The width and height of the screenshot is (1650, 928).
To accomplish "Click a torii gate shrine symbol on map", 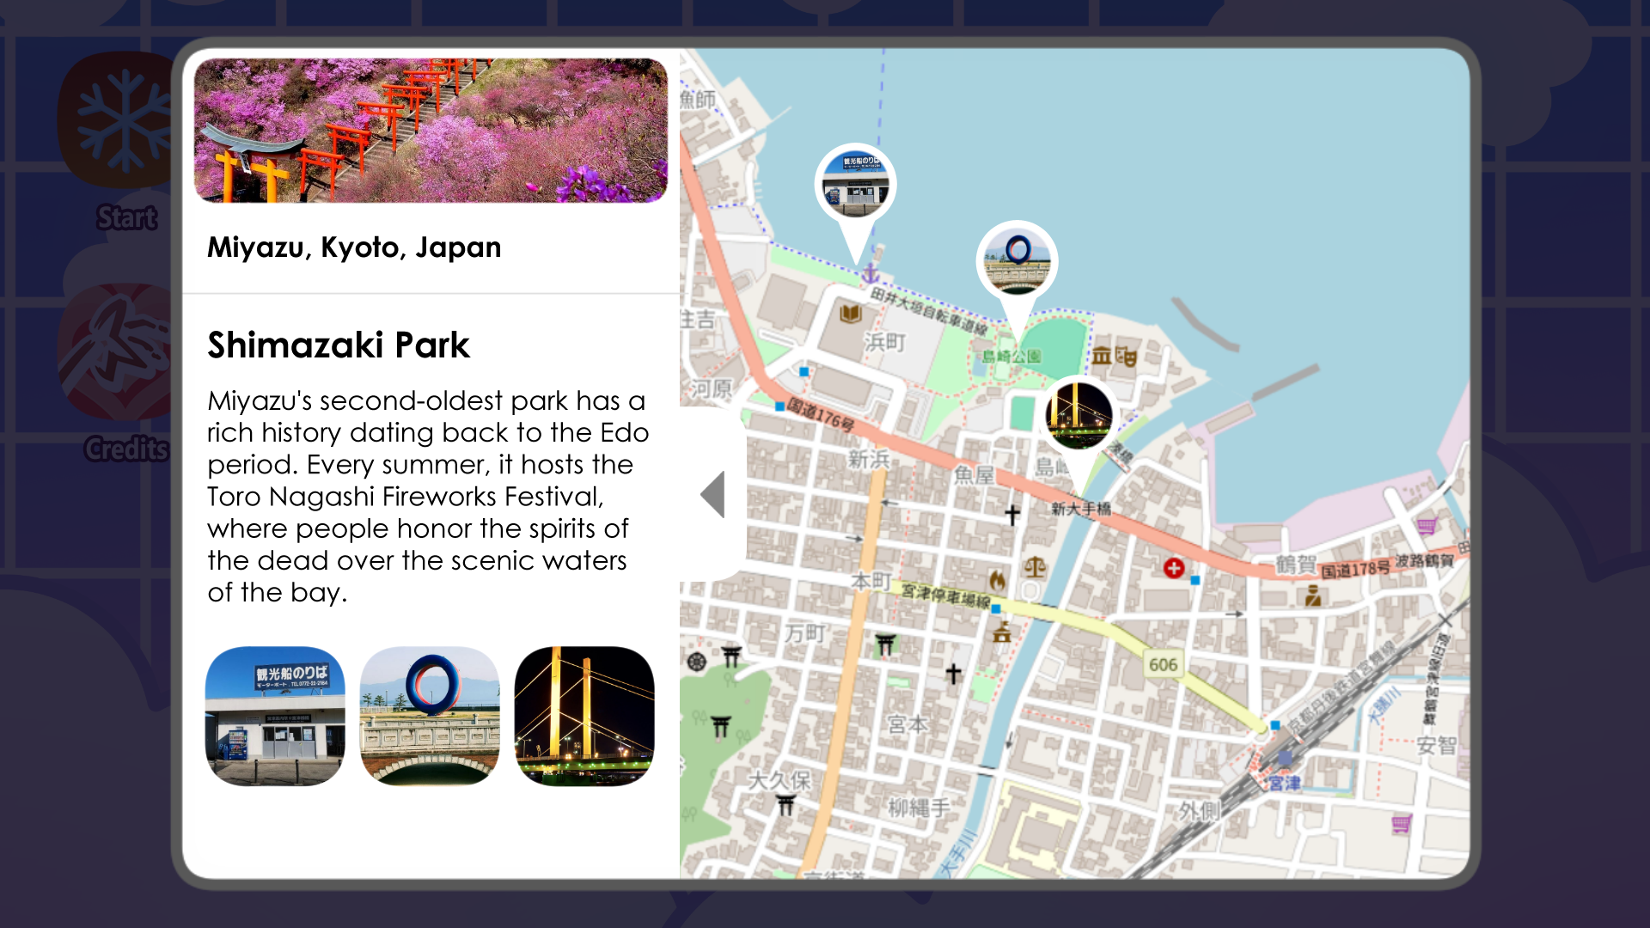I will (x=730, y=654).
